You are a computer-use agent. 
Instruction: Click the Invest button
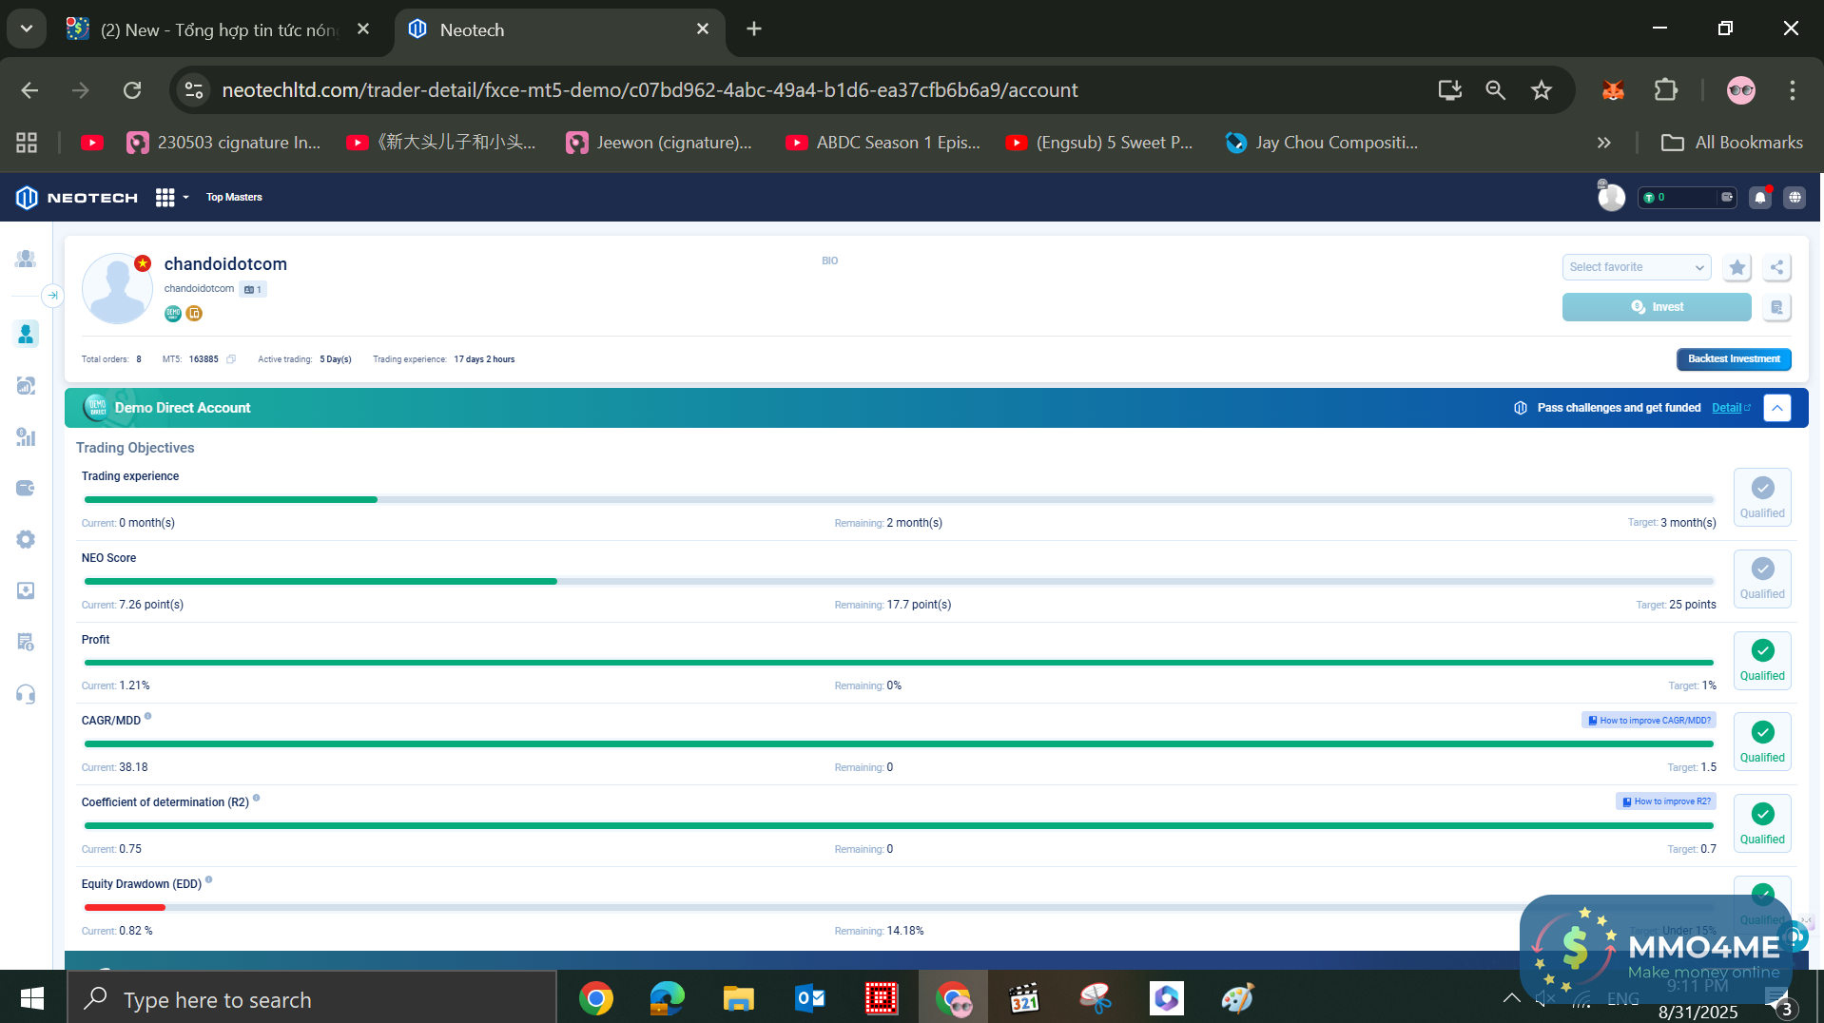pos(1657,307)
